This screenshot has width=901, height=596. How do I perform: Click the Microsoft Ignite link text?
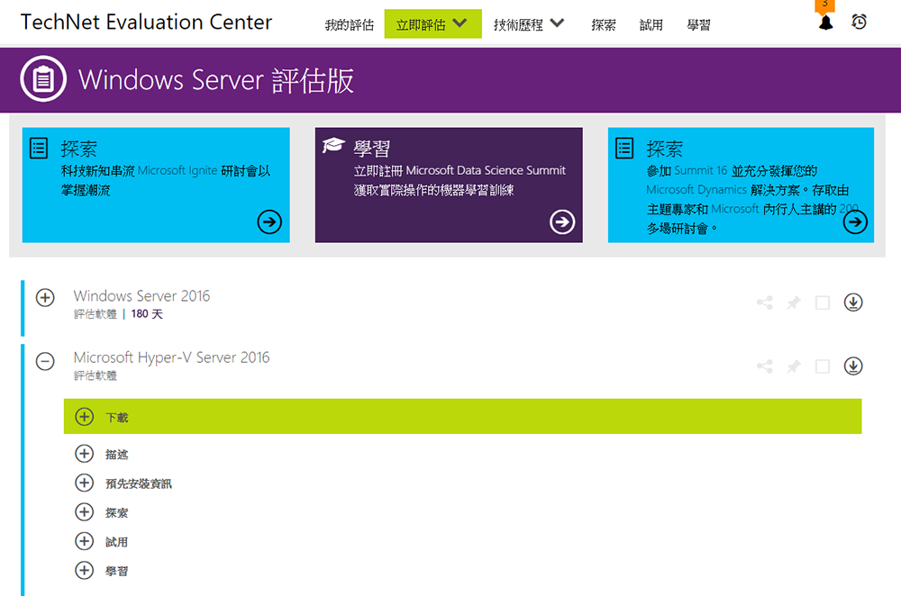tap(177, 170)
